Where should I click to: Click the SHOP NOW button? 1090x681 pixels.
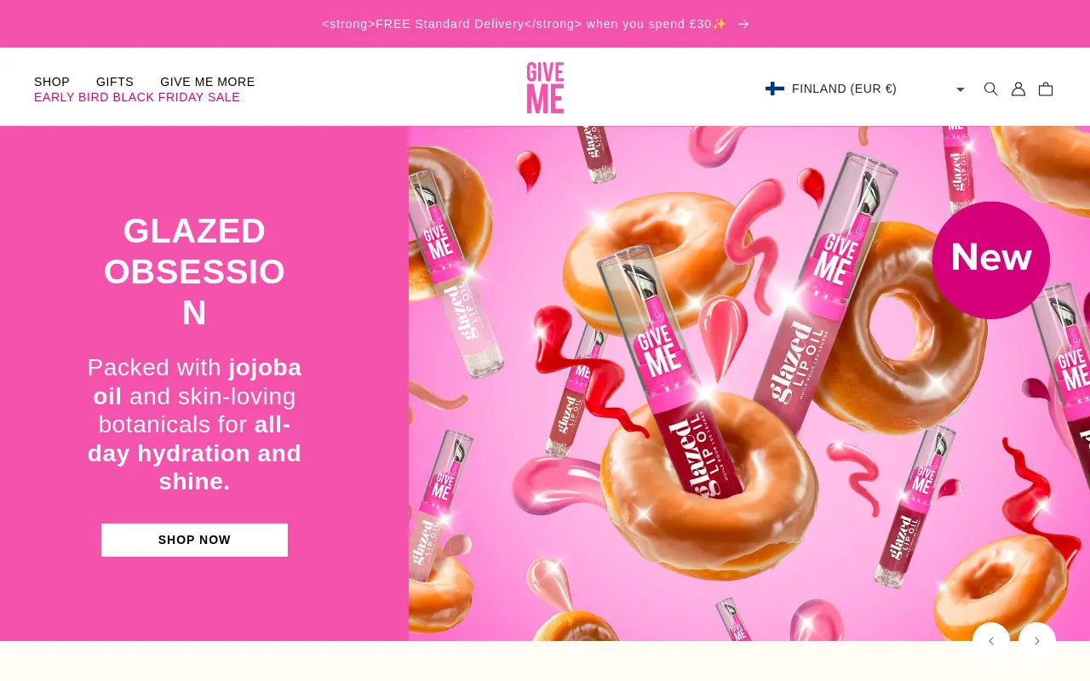click(194, 540)
